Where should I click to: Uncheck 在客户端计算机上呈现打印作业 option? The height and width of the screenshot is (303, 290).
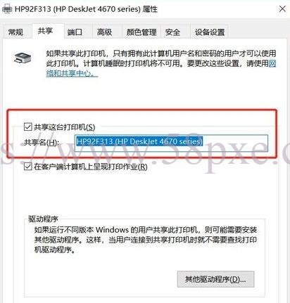pos(27,167)
